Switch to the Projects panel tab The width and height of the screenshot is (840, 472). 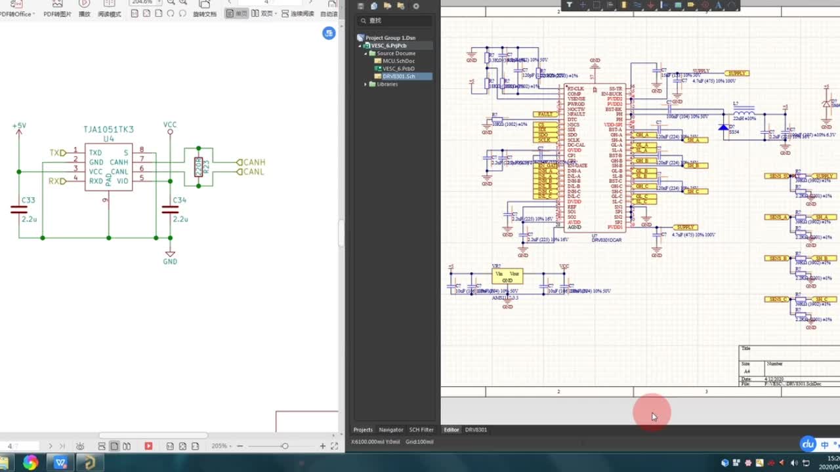pyautogui.click(x=363, y=430)
